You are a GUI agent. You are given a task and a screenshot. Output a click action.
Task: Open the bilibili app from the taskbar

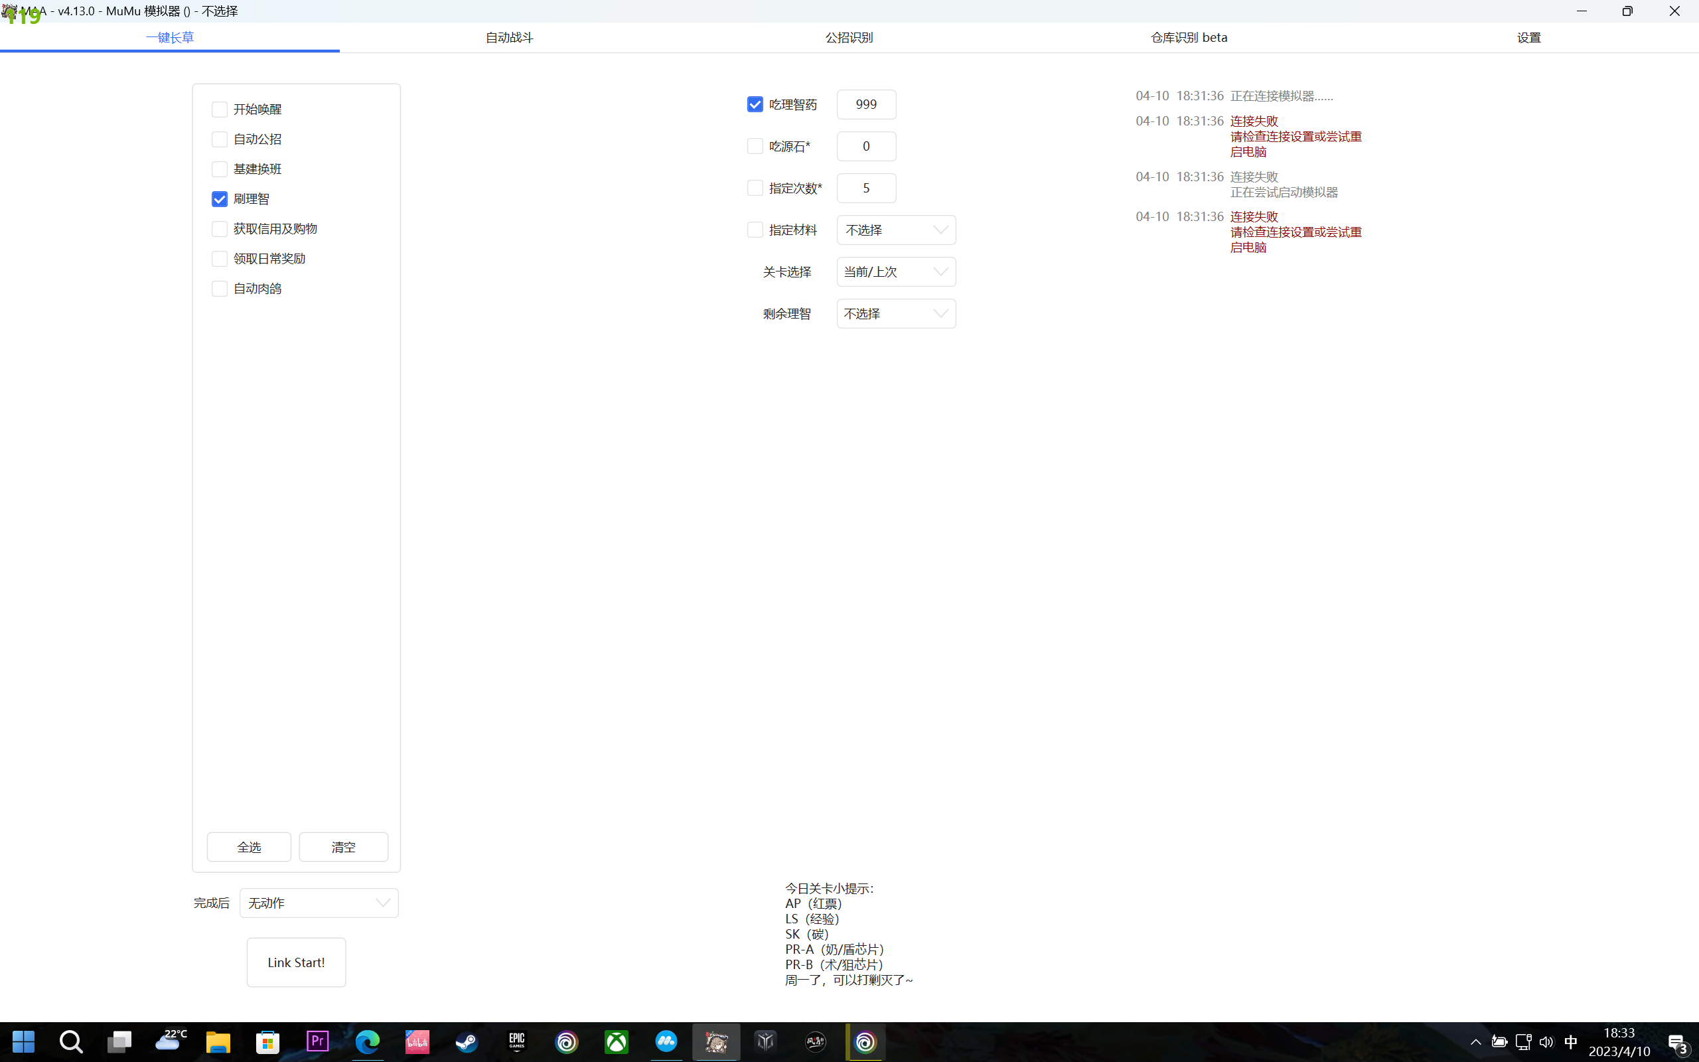click(417, 1042)
